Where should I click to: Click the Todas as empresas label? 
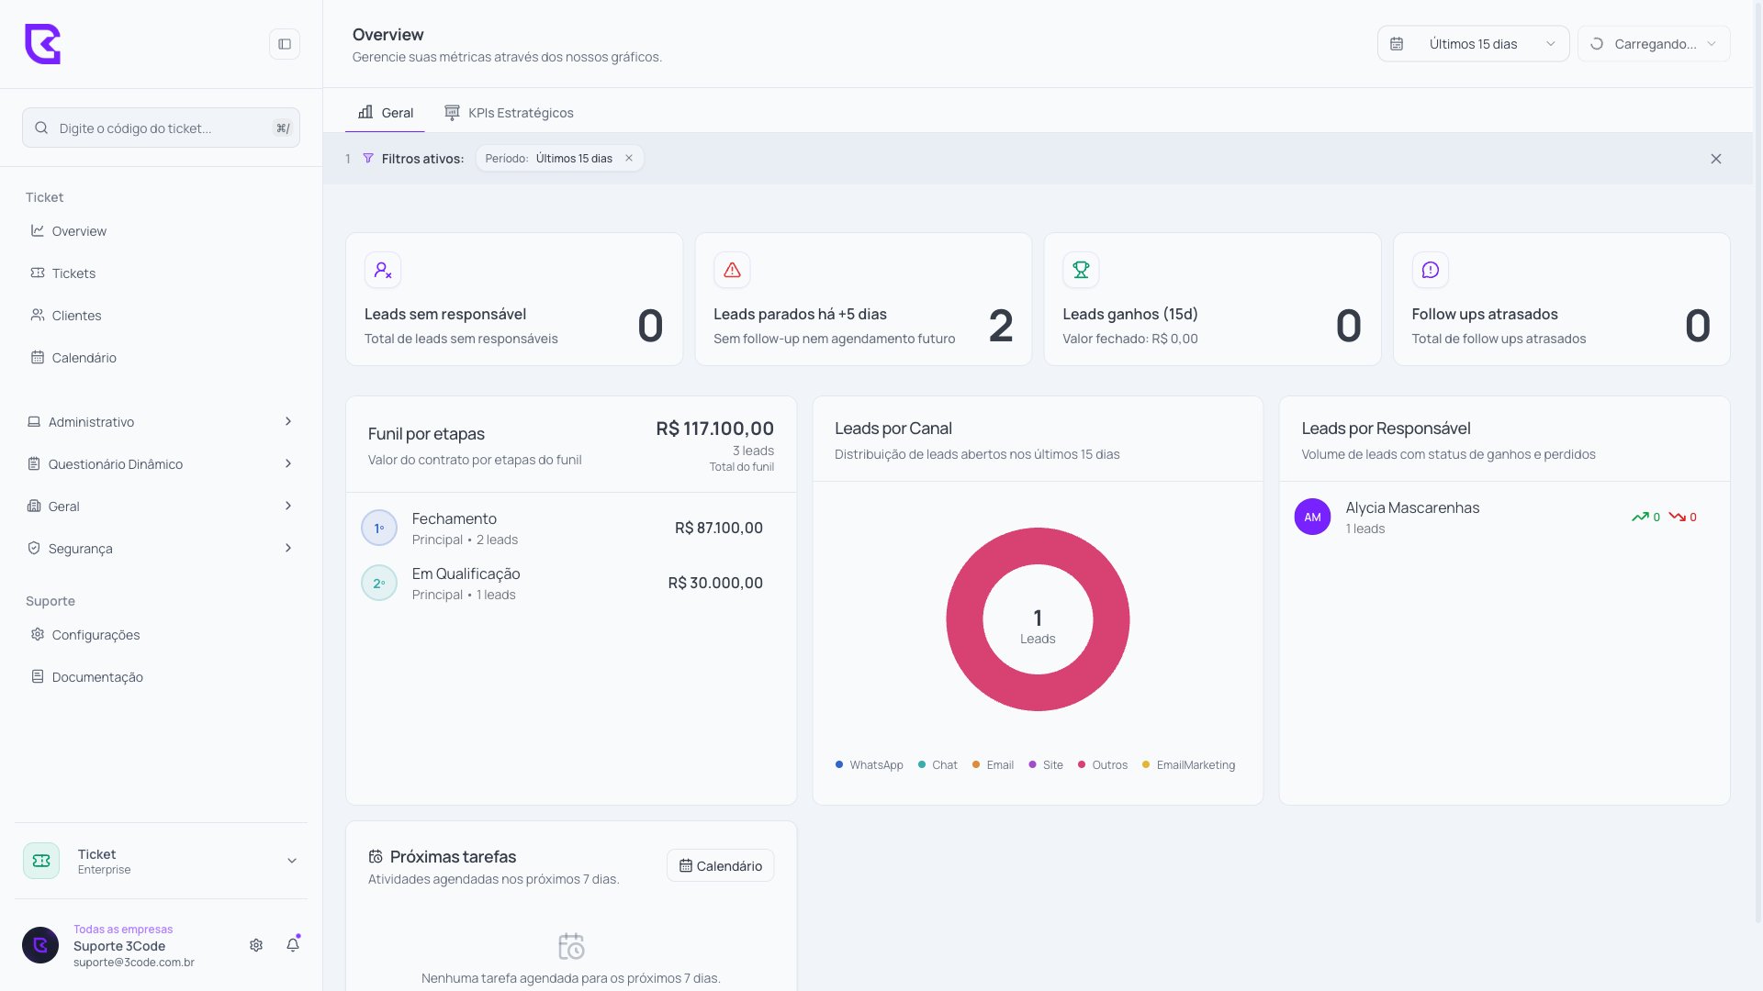[x=123, y=930]
